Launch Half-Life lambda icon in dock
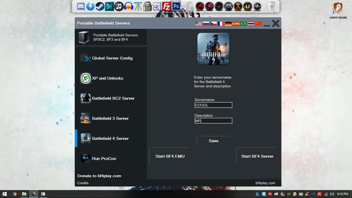This screenshot has height=198, width=352. tap(238, 6)
